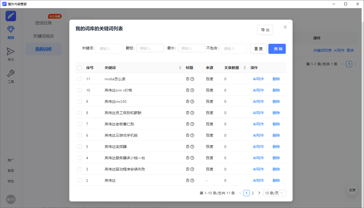Viewport: 364px width, 208px height.
Task: Open the 10 条/页 page size dropdown
Action: click(274, 193)
